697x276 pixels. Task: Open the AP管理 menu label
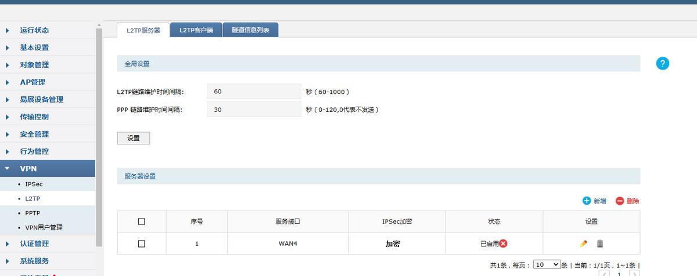[x=33, y=82]
